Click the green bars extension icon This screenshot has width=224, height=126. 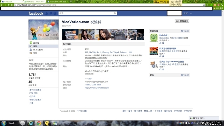211,5
